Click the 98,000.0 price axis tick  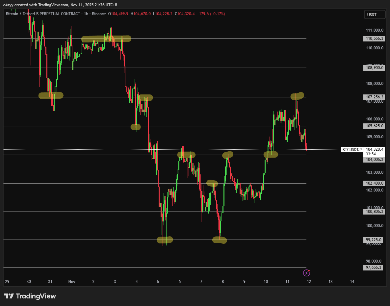pos(374,261)
